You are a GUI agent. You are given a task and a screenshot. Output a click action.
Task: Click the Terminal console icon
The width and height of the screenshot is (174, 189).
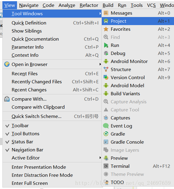coord(106,166)
